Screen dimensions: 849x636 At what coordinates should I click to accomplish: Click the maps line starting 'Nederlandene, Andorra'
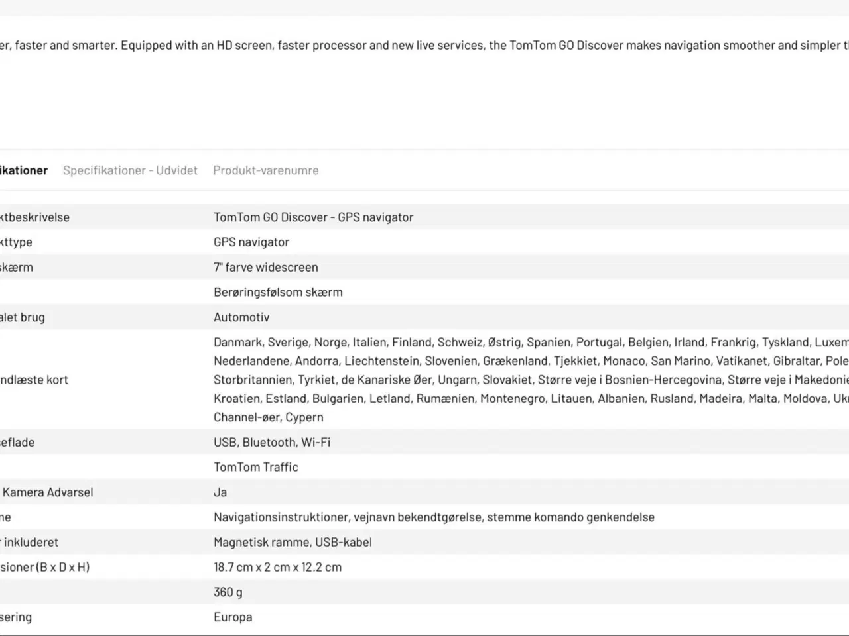click(x=531, y=361)
